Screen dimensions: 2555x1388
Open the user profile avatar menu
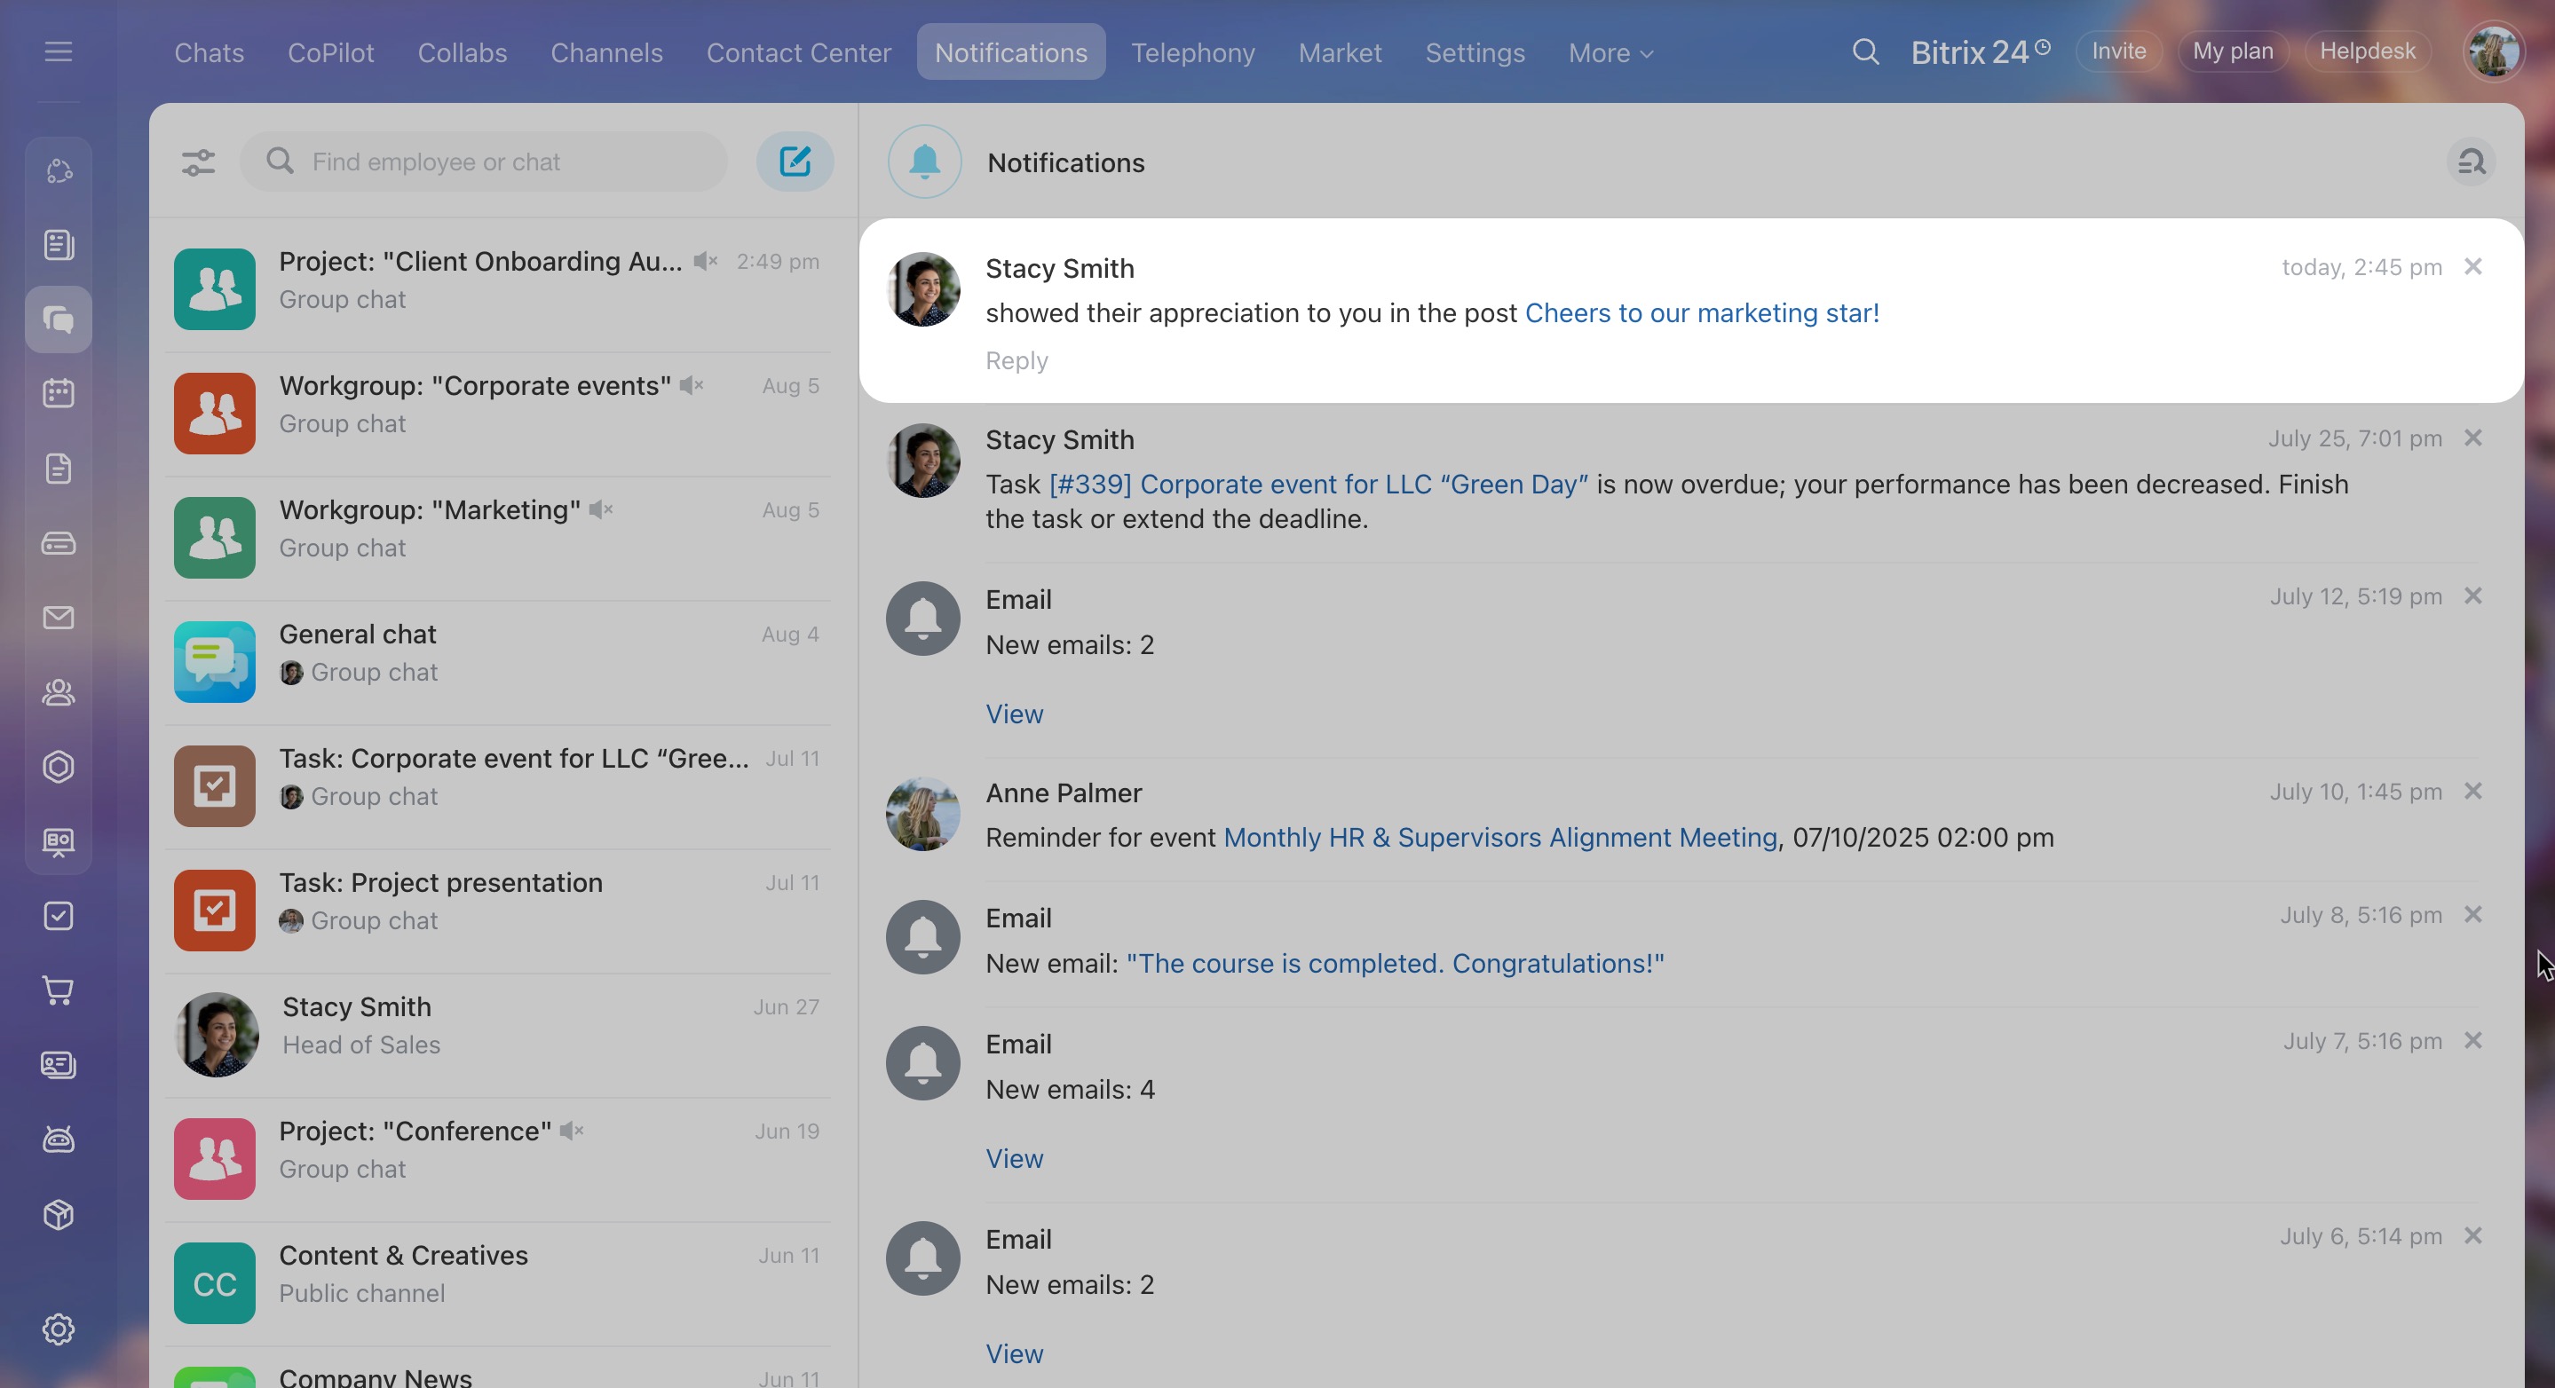coord(2493,51)
